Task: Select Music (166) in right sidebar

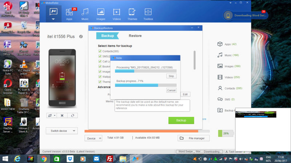Action: [x=228, y=55]
